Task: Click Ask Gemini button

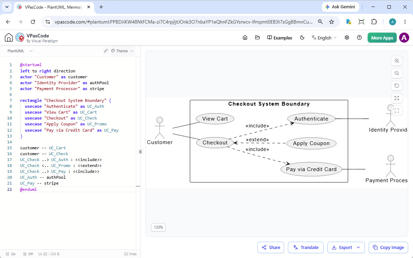Action: [x=341, y=7]
